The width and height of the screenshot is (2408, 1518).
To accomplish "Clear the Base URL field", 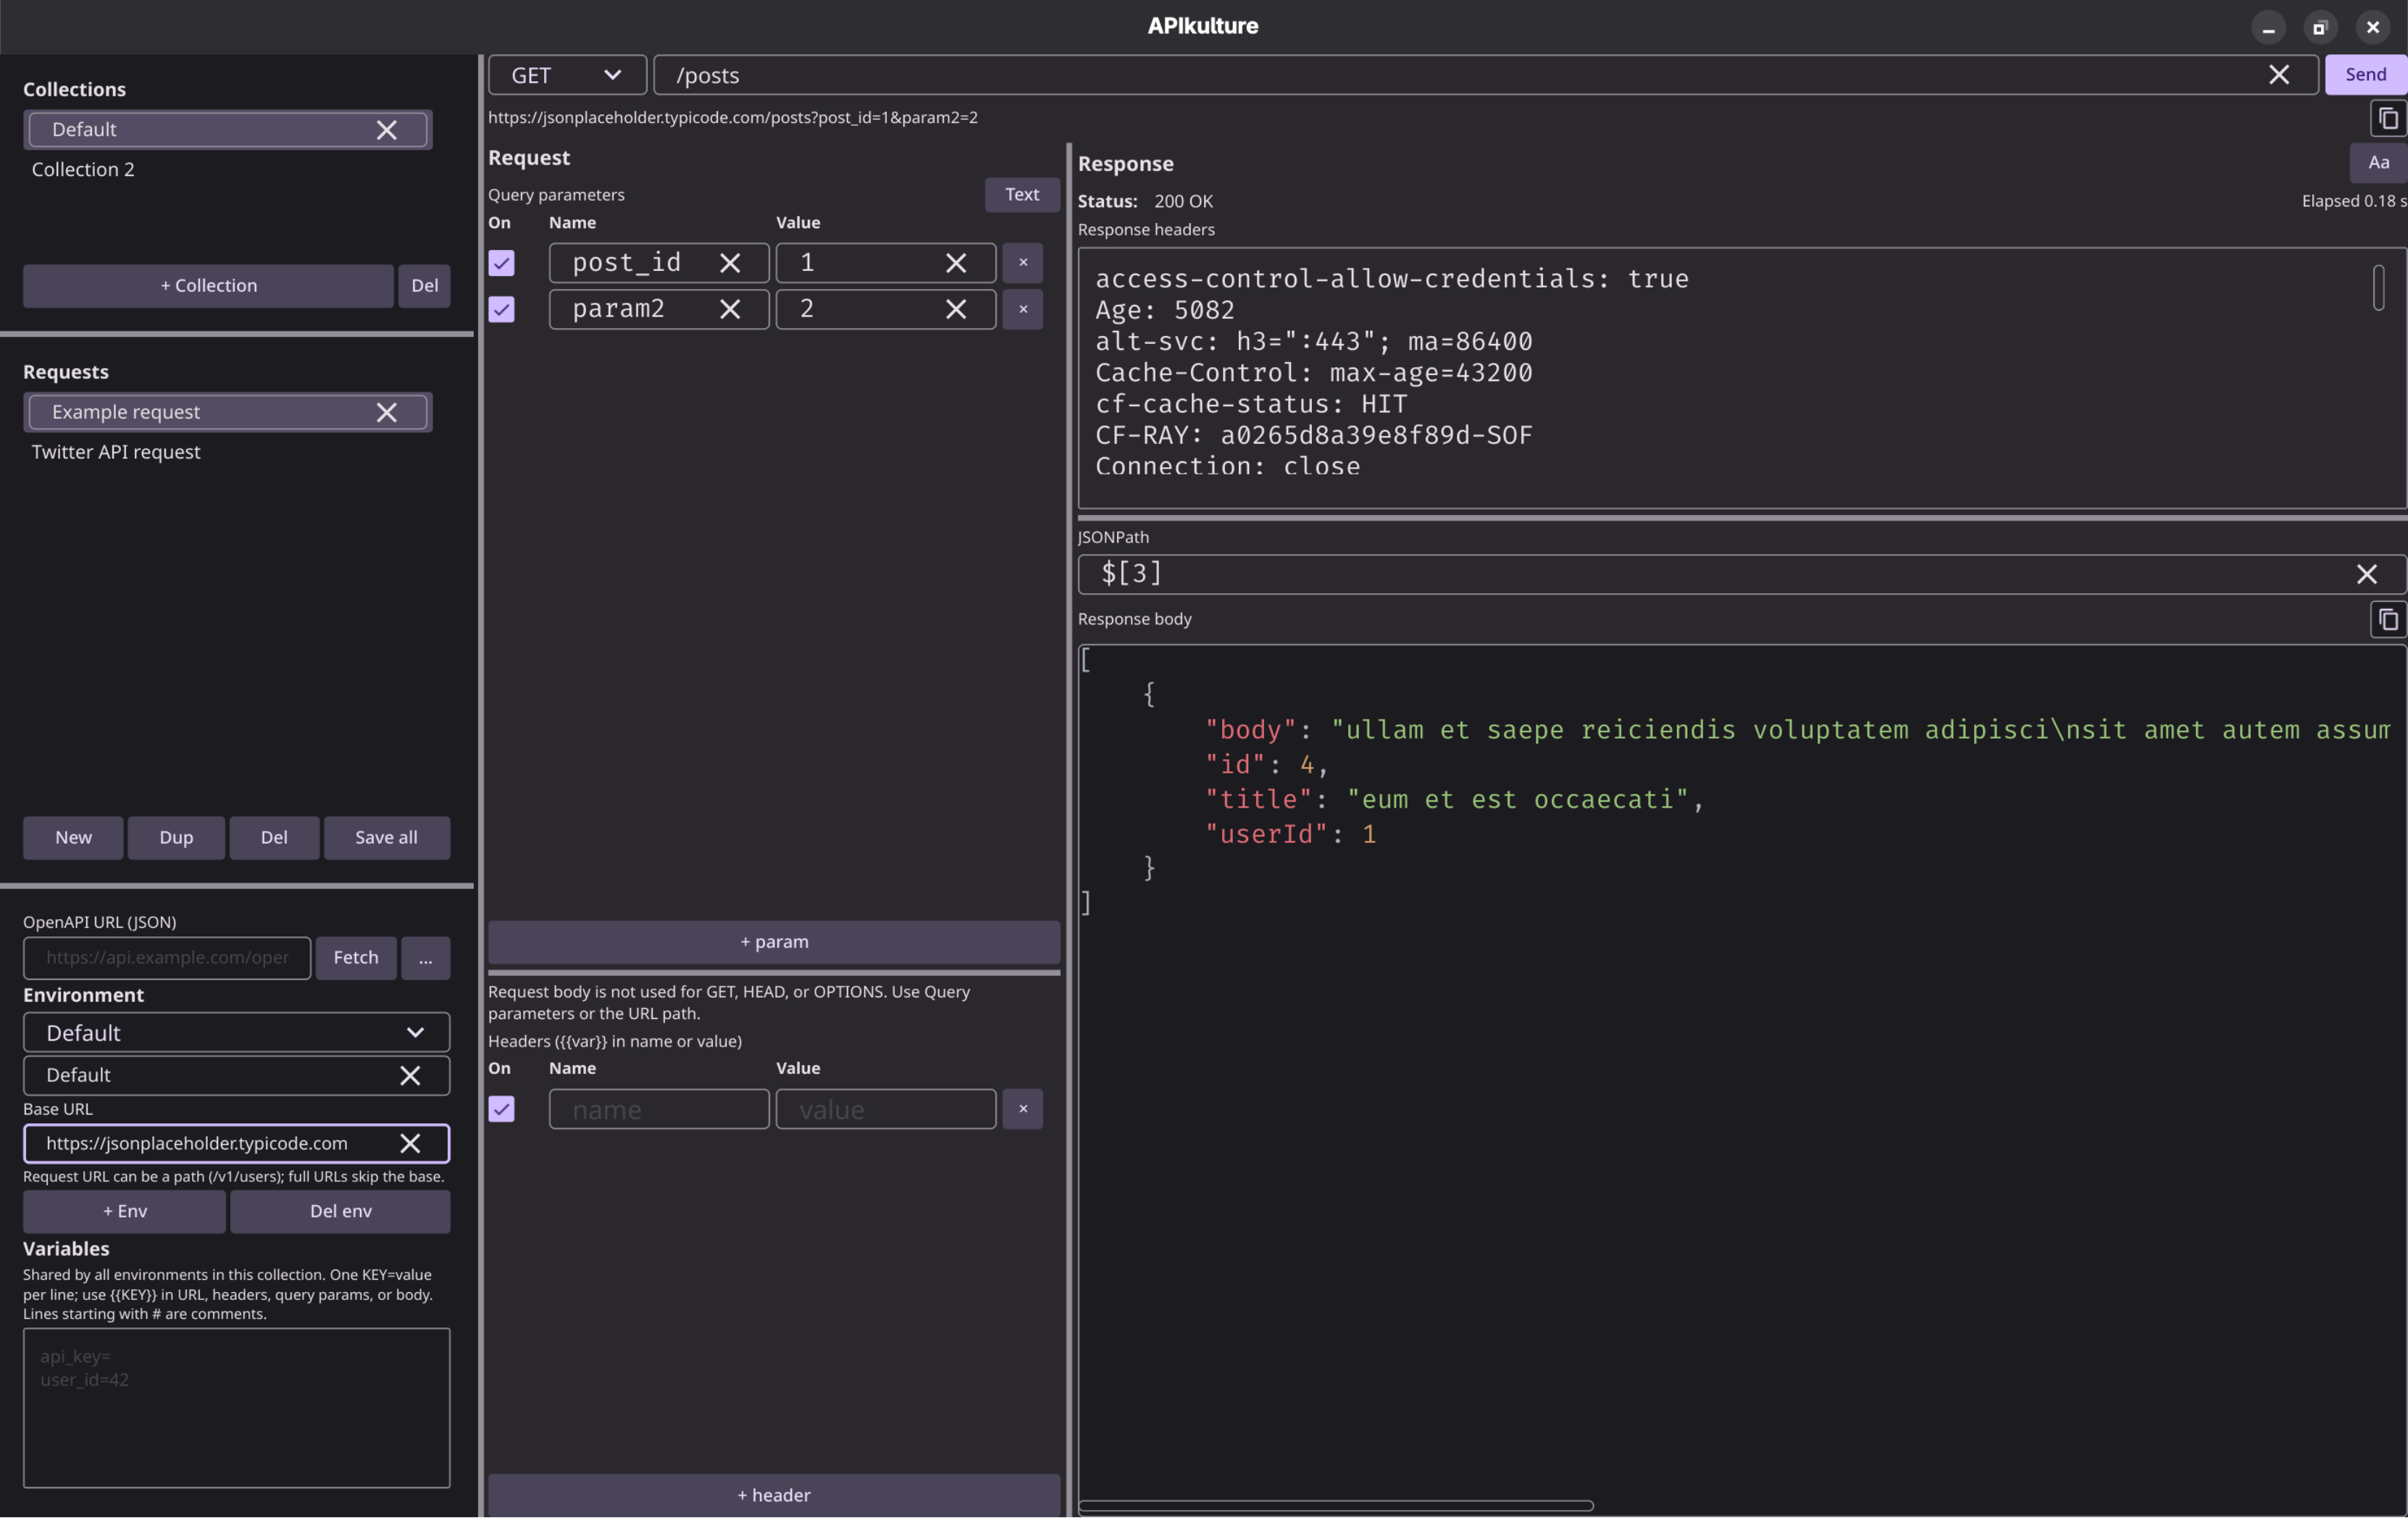I will coord(410,1143).
